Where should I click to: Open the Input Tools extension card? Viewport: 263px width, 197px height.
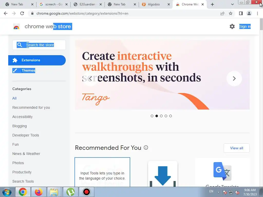click(x=102, y=172)
